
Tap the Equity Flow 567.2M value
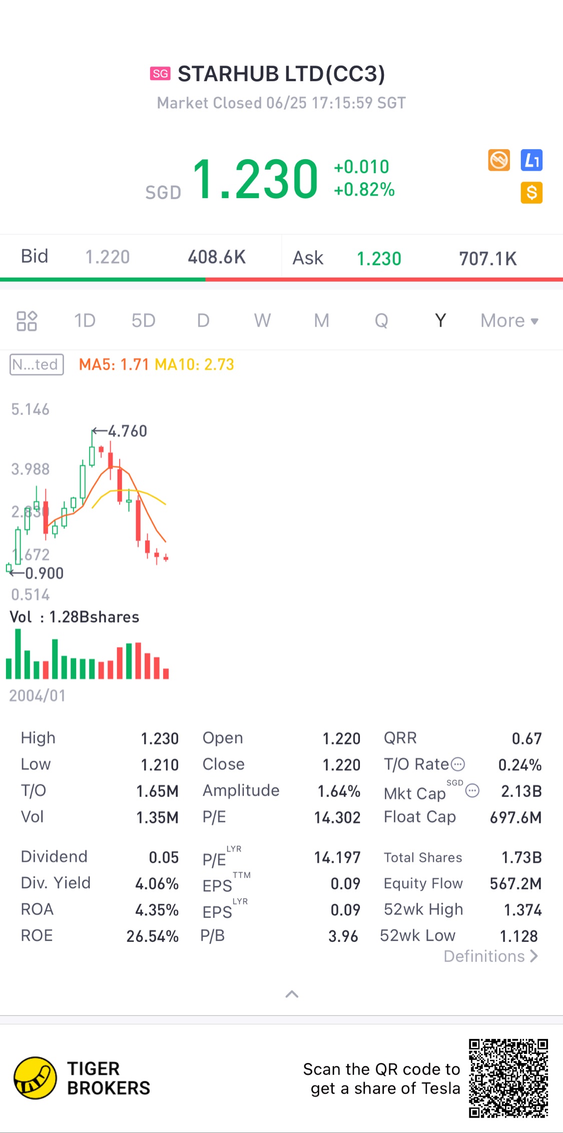[516, 883]
